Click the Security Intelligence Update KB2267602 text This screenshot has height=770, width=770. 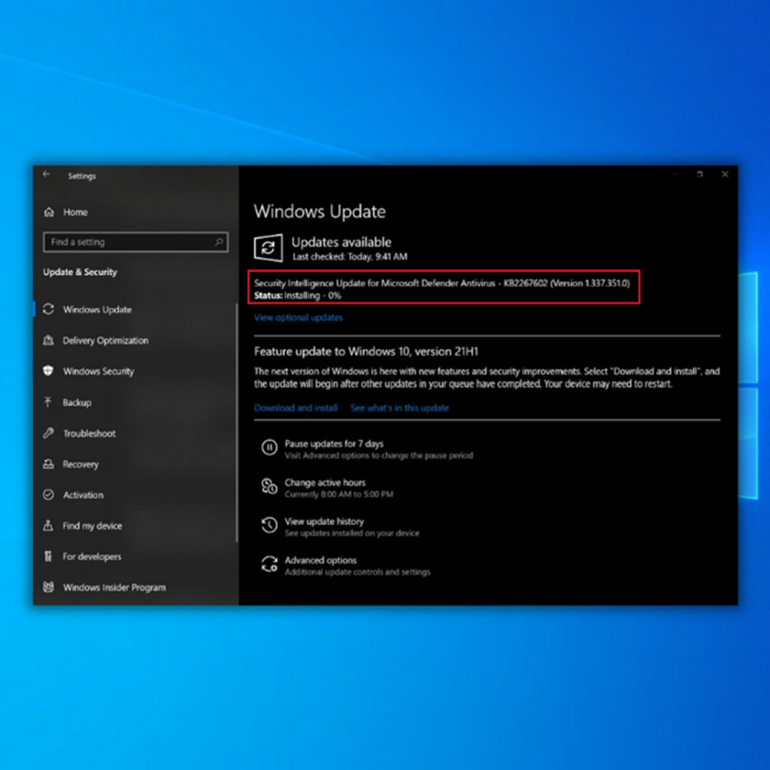442,283
